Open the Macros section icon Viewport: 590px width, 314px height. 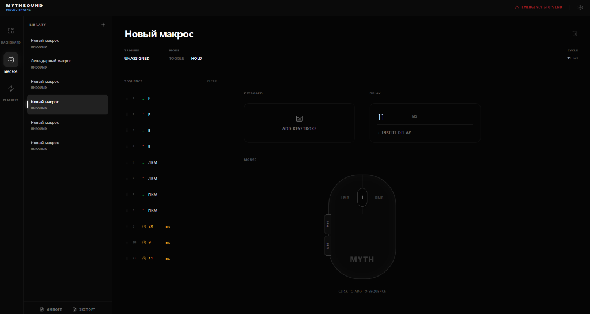click(11, 60)
